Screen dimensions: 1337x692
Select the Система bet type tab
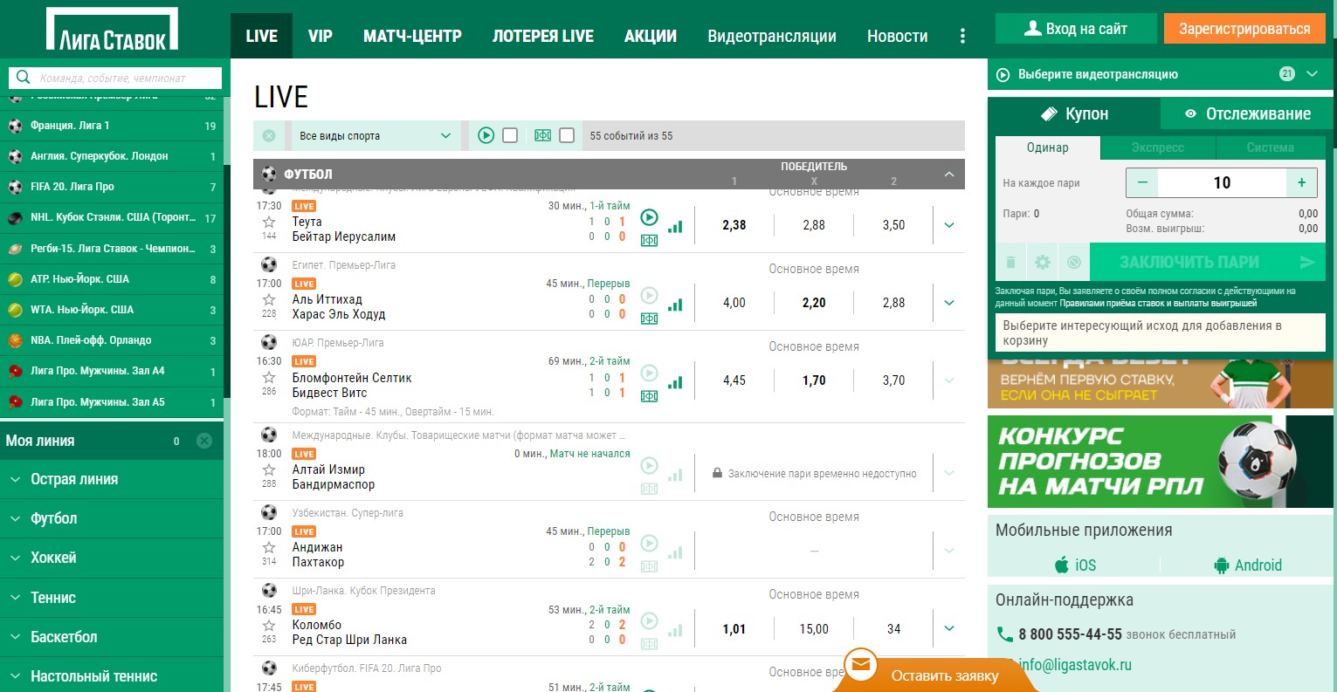coord(1271,147)
